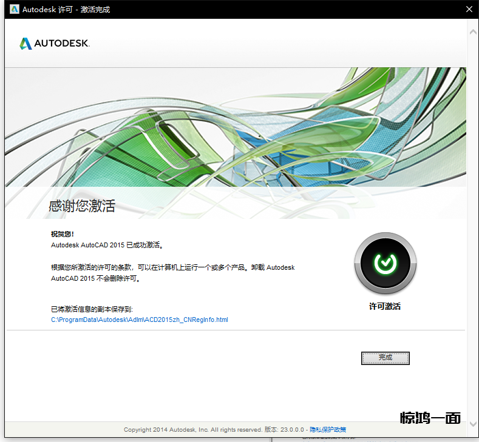Click the 完成 button
The height and width of the screenshot is (442, 479).
click(x=385, y=358)
